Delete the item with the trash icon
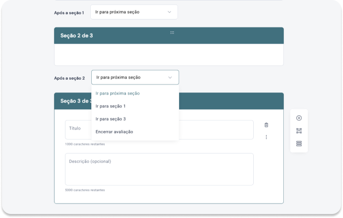 tap(266, 125)
